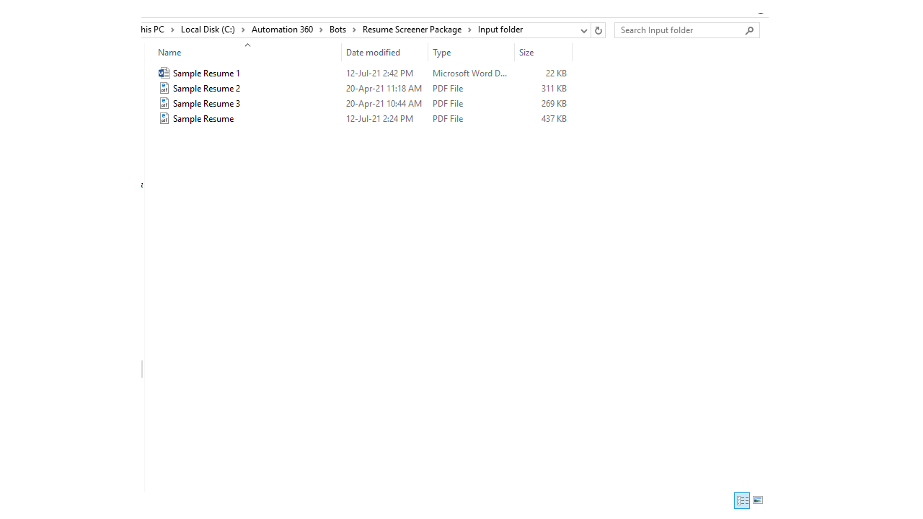Click date 20-Apr-21 10:44 AM
Screen dimensions: 923x519
pyautogui.click(x=384, y=104)
